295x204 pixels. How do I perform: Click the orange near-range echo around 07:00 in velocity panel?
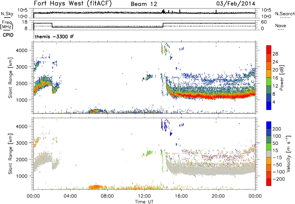click(x=96, y=187)
